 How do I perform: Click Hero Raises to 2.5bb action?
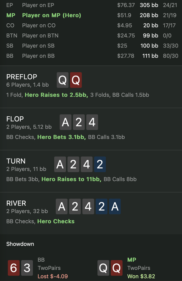(x=56, y=95)
